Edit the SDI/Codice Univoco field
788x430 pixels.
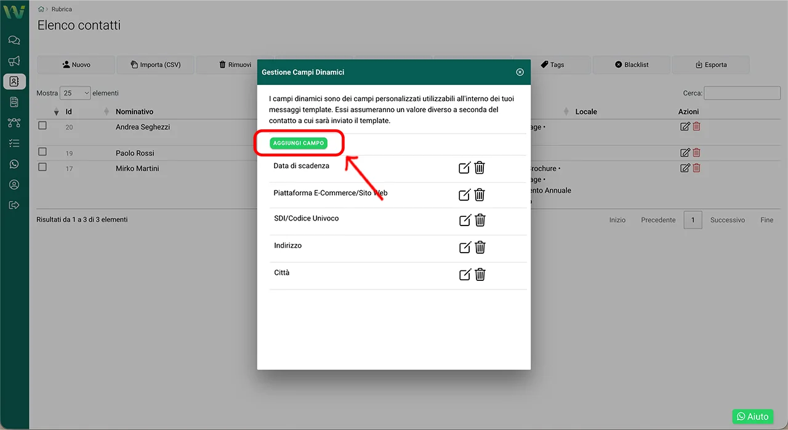pyautogui.click(x=465, y=220)
